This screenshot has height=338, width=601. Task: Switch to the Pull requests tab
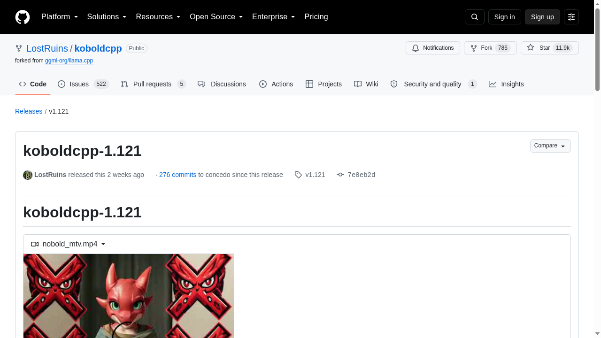[154, 84]
